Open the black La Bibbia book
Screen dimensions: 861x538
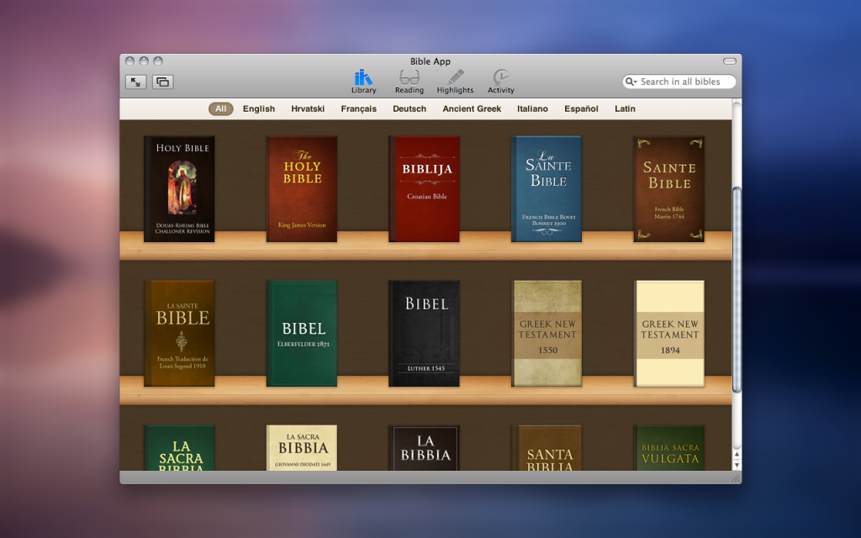424,447
